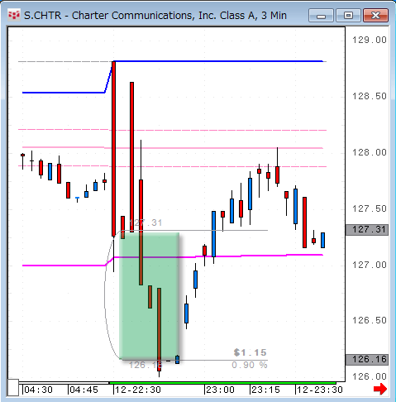
Task: Minimize the S.CHTR chart window
Action: click(x=321, y=15)
